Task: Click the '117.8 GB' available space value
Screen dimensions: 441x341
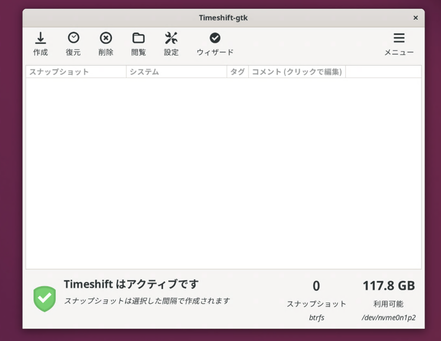Action: tap(388, 285)
